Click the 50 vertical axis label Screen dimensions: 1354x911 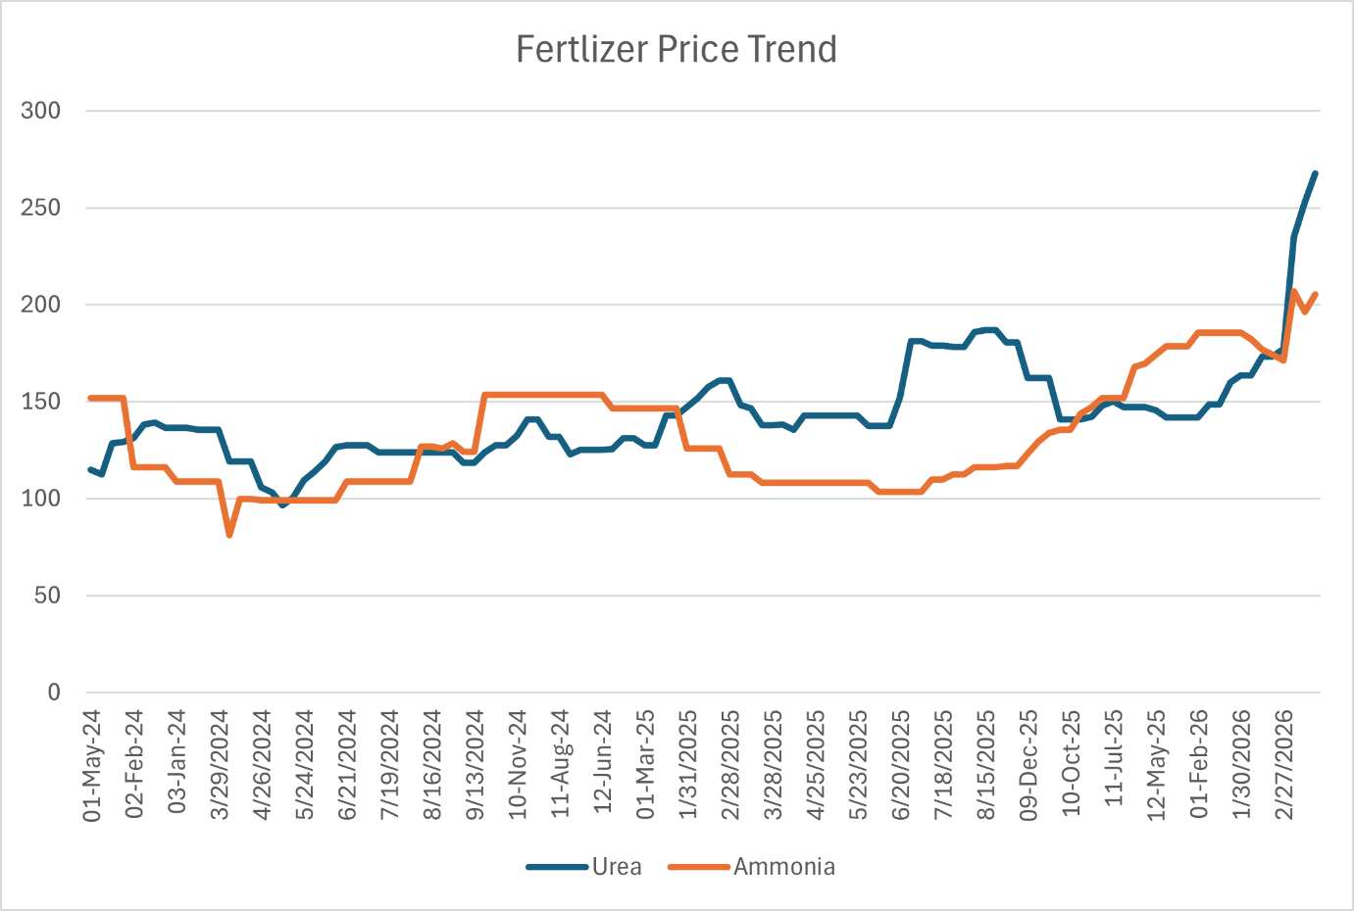point(46,596)
